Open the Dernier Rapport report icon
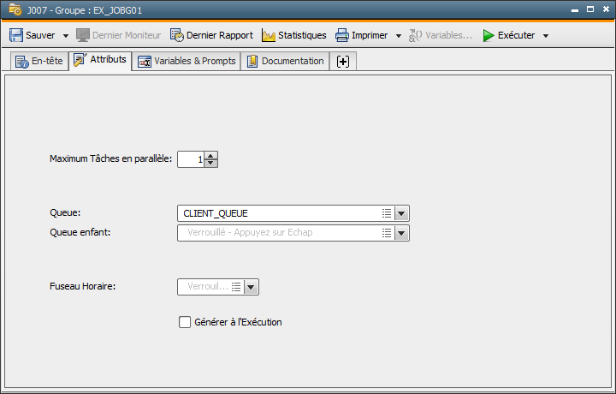This screenshot has width=616, height=394. click(177, 35)
